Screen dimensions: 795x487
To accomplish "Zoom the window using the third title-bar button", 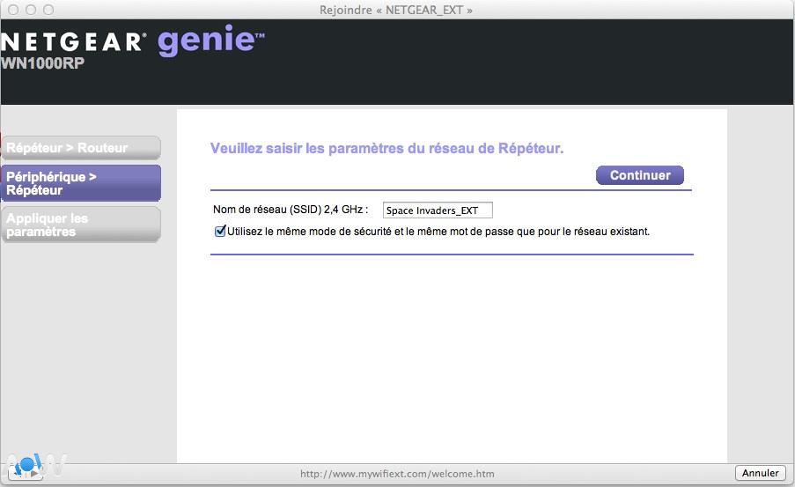I will point(48,10).
